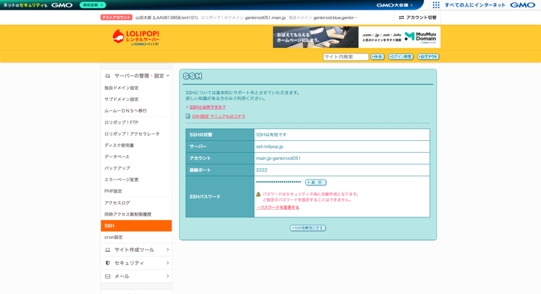Click the account switch arrows icon

(x=402, y=17)
